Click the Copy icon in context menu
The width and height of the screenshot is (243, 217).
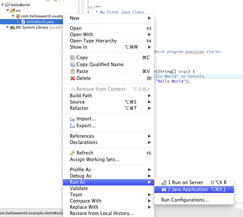[x=73, y=58]
